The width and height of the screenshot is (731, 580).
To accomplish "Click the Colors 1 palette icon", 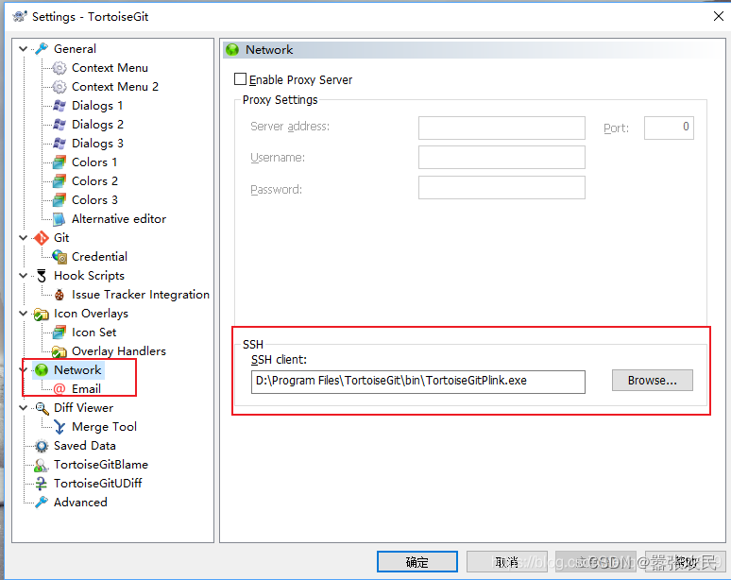I will click(x=59, y=162).
